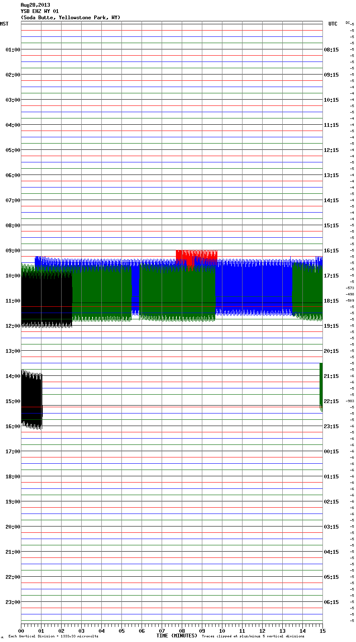Click the 08:15 UTC time label
This screenshot has height=642, width=356.
[331, 50]
